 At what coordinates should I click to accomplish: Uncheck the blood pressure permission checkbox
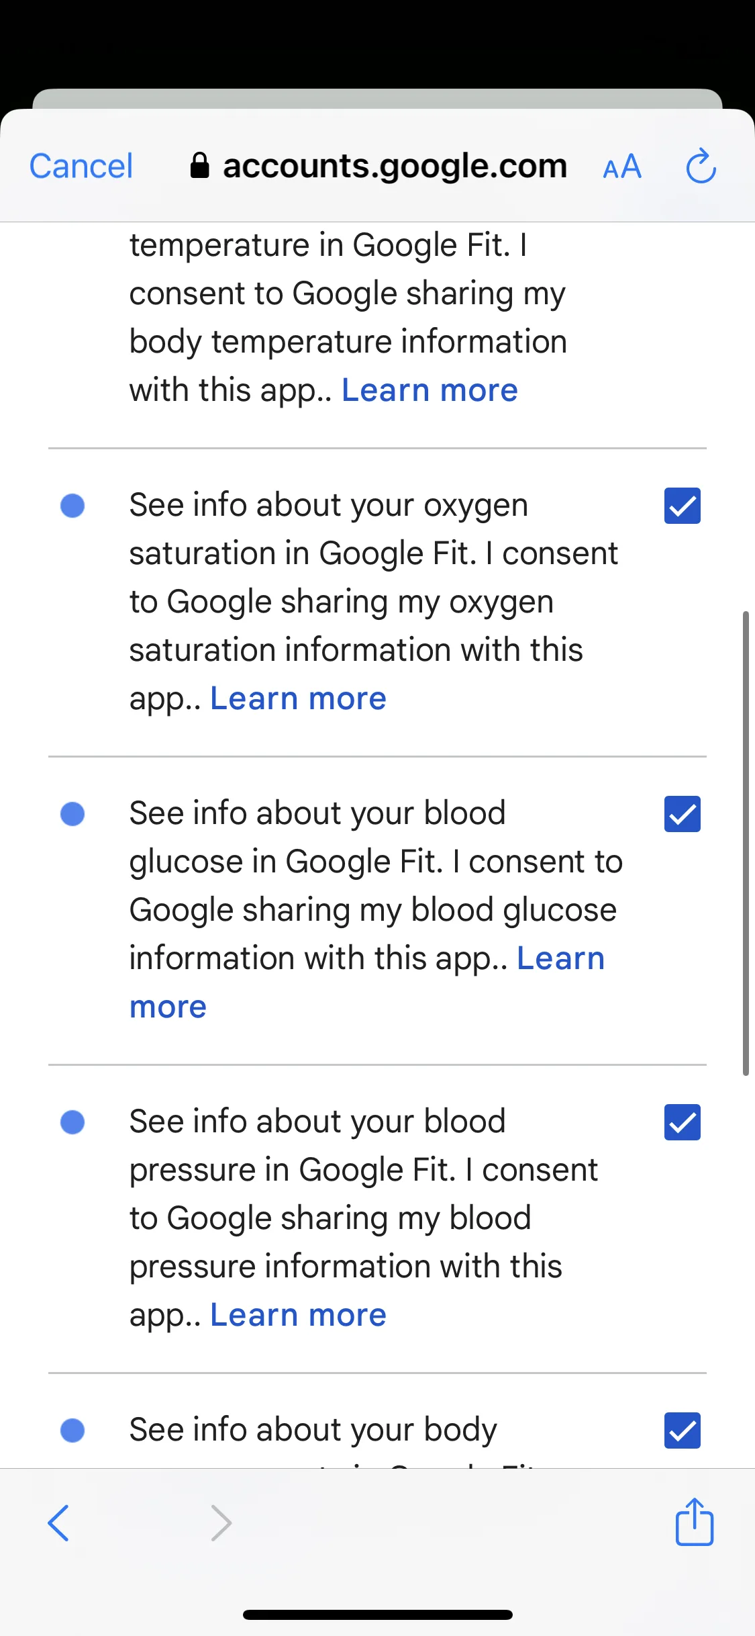(682, 1122)
